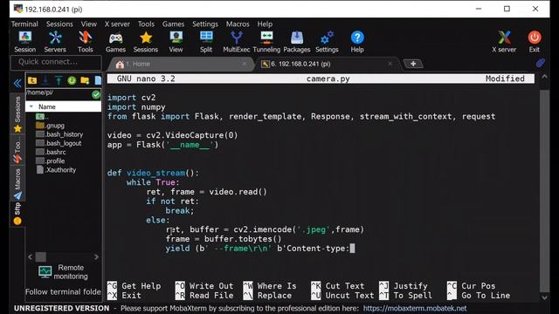Open the Sessions star icon

[146, 42]
